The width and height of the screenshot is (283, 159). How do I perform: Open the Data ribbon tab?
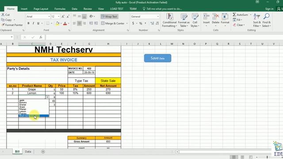coord(74,9)
